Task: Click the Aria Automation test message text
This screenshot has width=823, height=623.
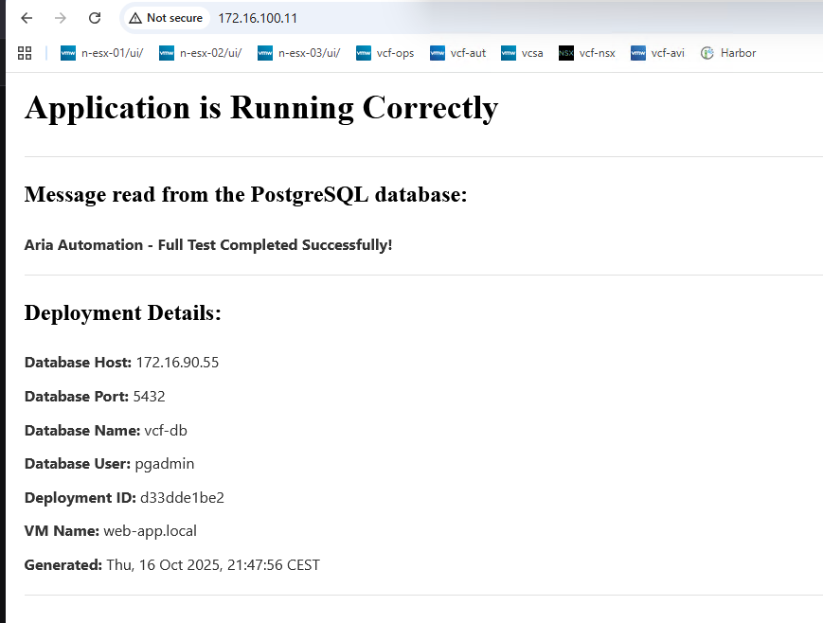Action: (x=207, y=245)
